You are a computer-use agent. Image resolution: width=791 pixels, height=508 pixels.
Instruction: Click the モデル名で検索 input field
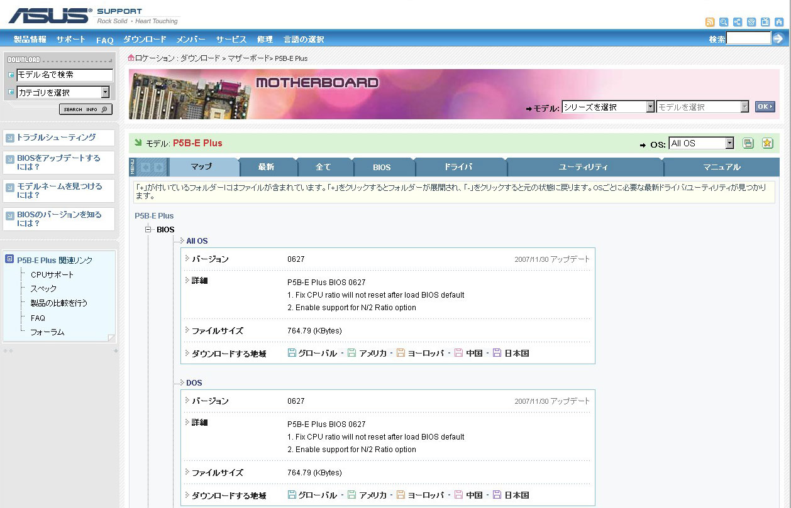coord(65,75)
